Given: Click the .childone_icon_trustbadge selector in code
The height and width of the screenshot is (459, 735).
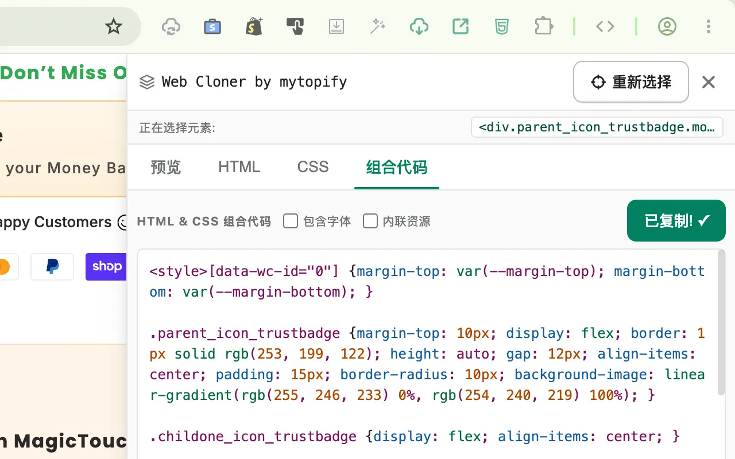Looking at the screenshot, I should 254,437.
